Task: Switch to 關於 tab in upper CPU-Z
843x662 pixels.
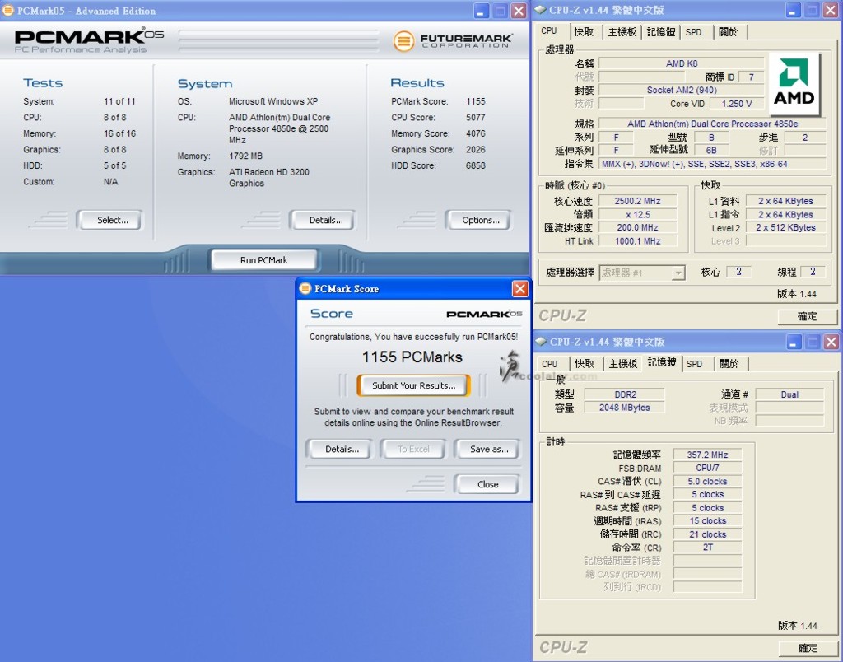Action: 729,32
